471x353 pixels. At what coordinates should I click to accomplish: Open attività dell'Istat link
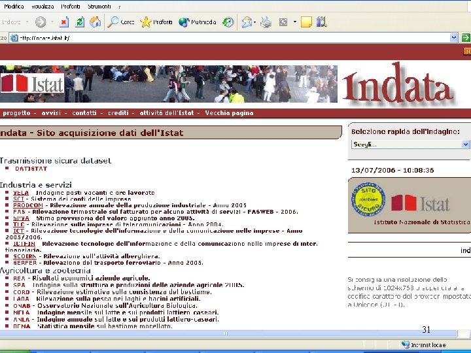point(167,113)
